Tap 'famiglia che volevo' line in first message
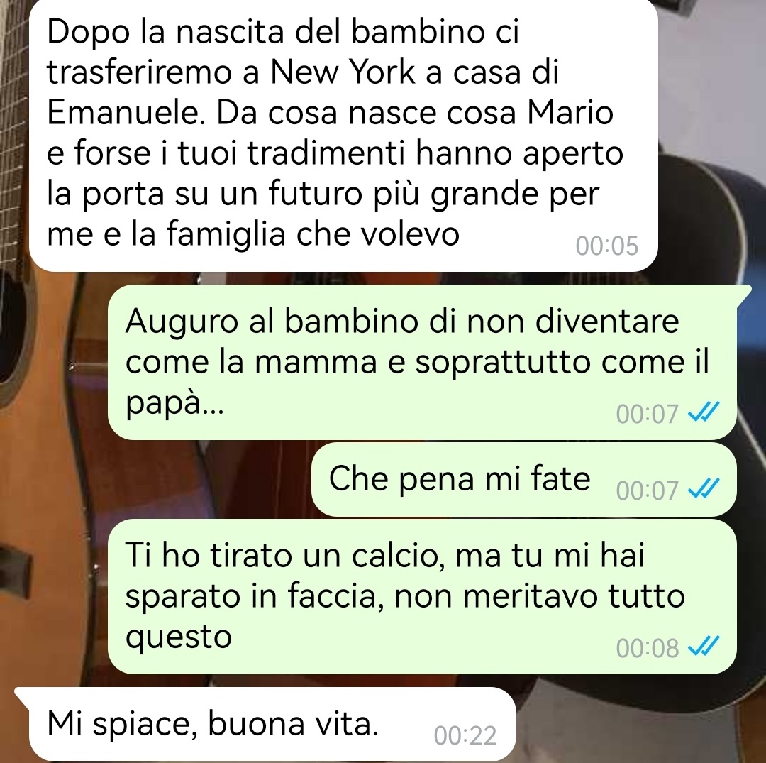Viewport: 766px width, 763px height. (312, 234)
